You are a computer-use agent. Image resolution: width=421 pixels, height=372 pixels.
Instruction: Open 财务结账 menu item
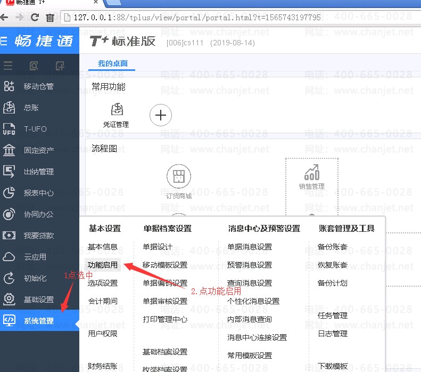pos(103,366)
